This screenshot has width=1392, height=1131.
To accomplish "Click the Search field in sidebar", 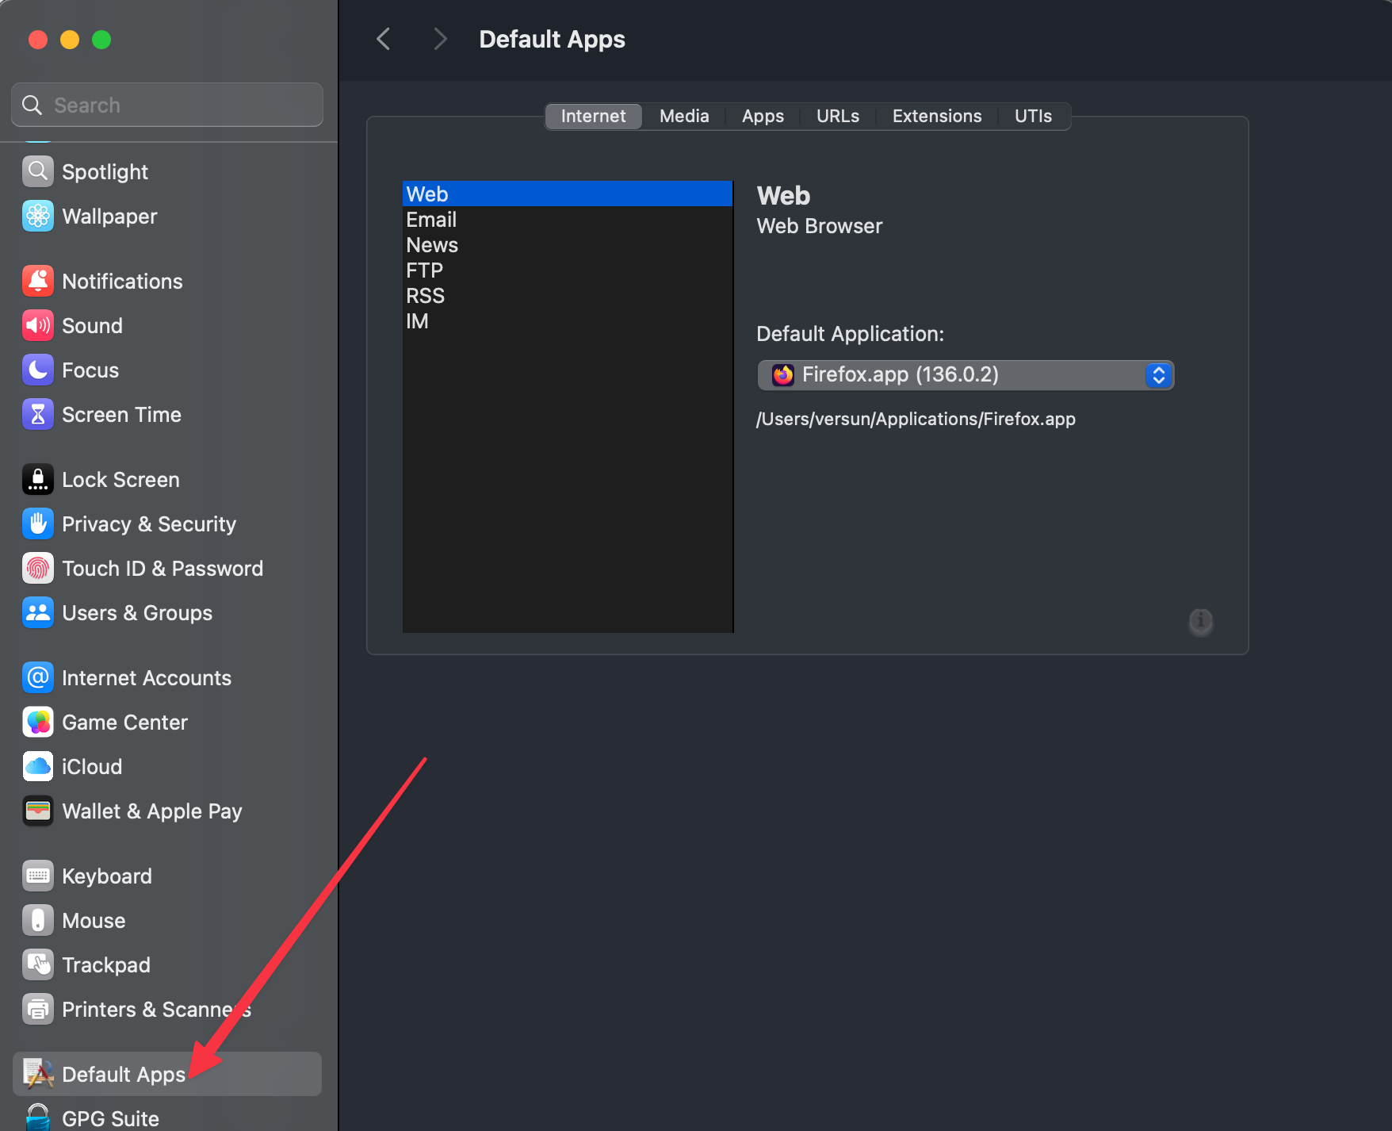I will (x=167, y=105).
